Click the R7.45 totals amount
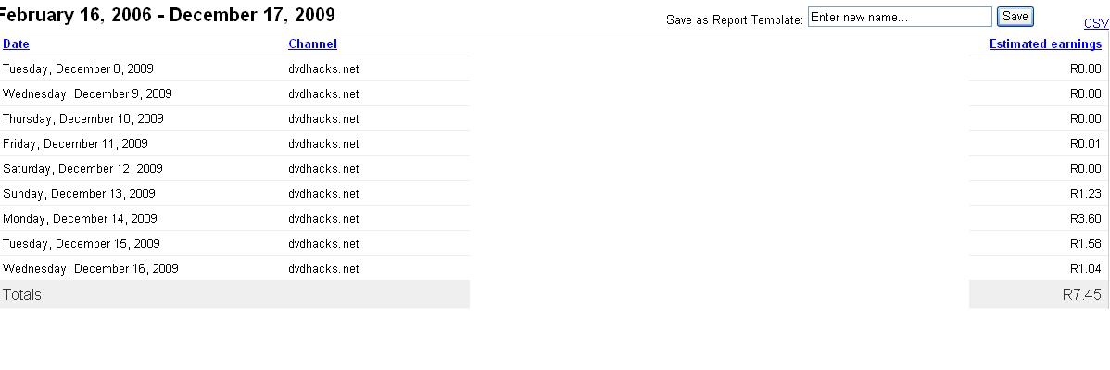Image resolution: width=1110 pixels, height=370 pixels. coord(1081,294)
